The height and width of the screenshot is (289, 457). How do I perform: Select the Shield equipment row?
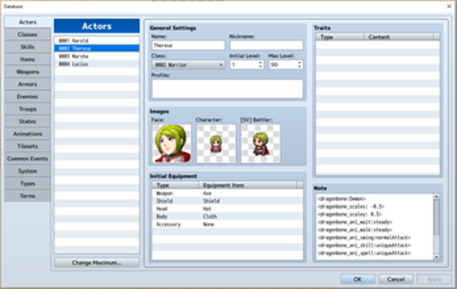tap(227, 201)
